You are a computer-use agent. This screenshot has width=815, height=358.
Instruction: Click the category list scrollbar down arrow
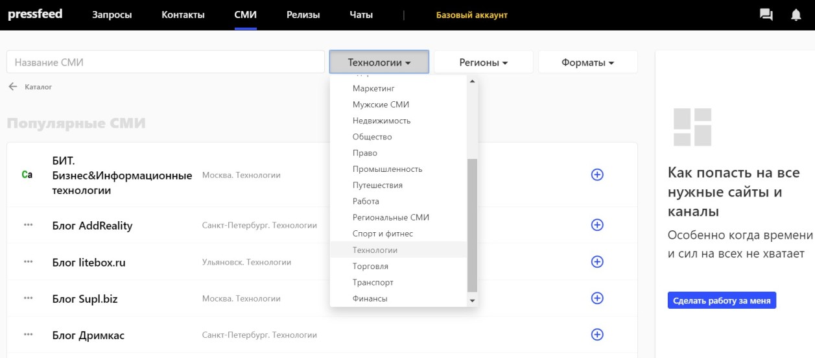coord(472,301)
